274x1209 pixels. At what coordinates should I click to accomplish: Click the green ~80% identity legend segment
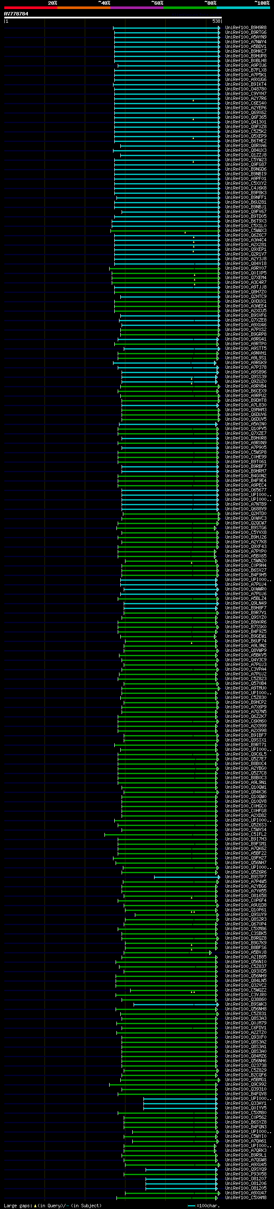[190, 8]
